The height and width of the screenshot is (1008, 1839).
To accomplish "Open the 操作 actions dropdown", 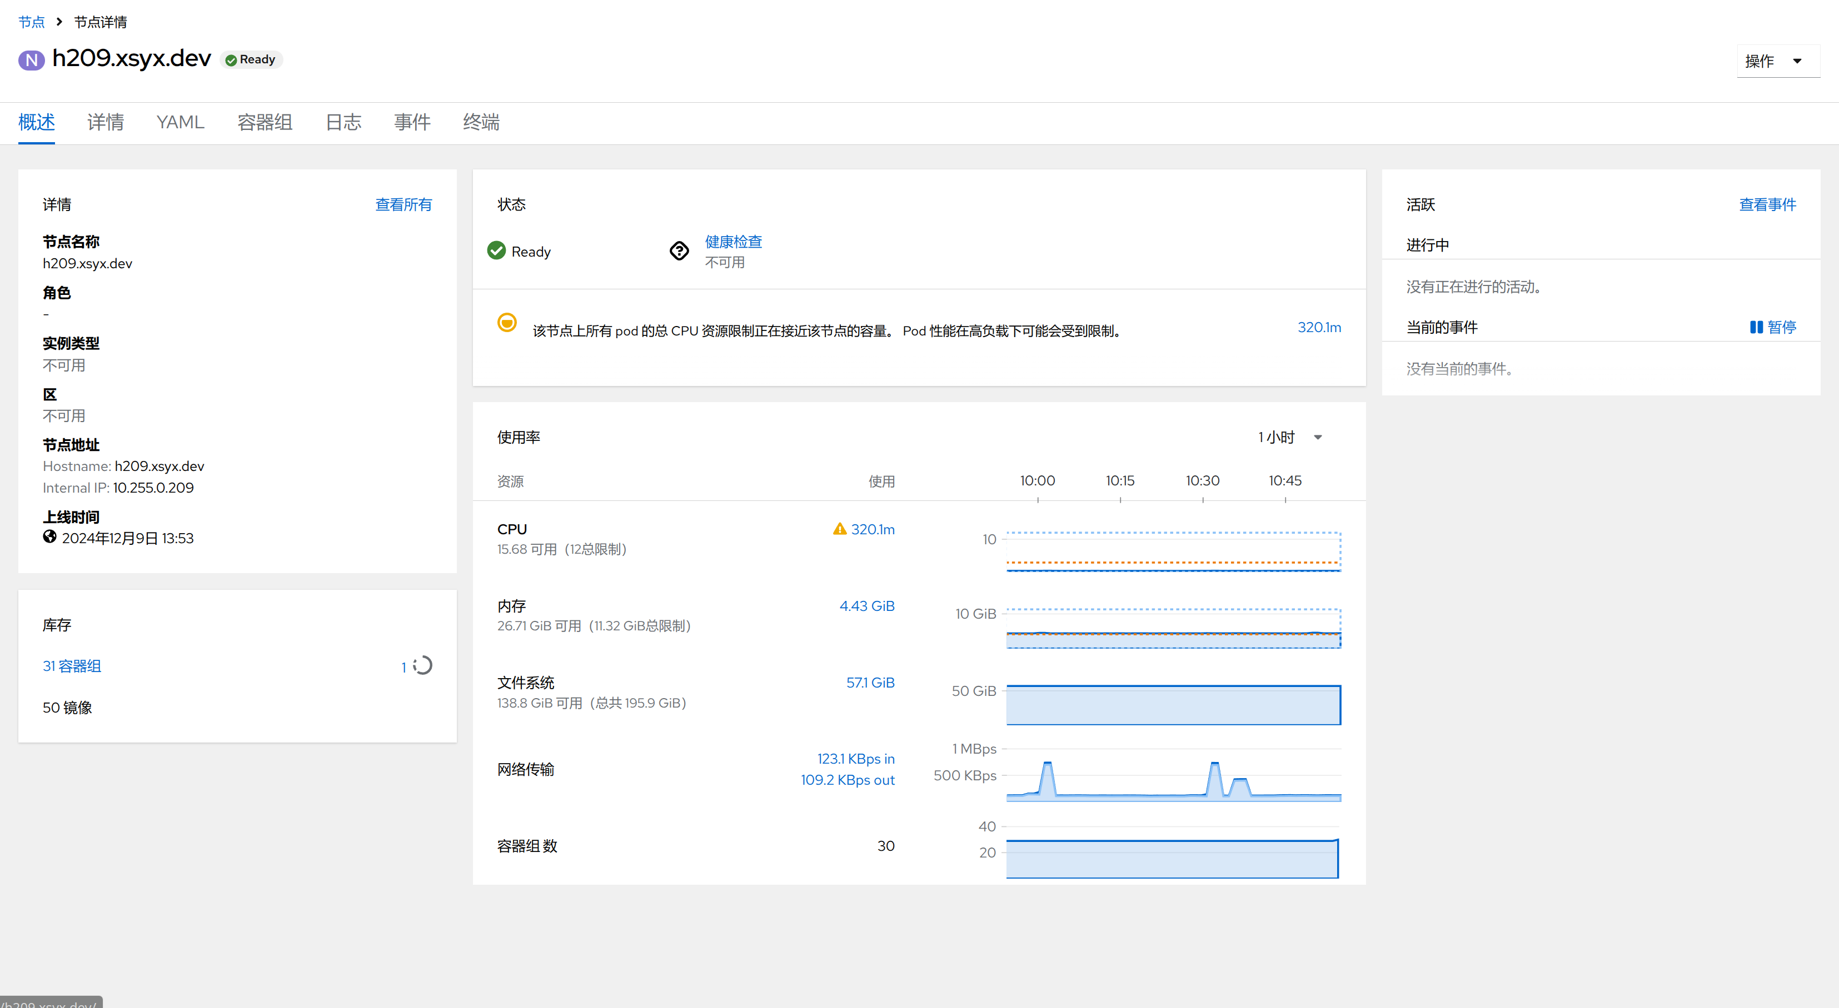I will click(x=1777, y=61).
